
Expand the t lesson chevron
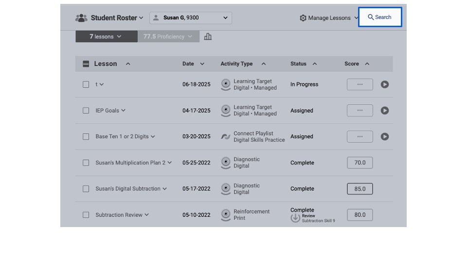[102, 84]
